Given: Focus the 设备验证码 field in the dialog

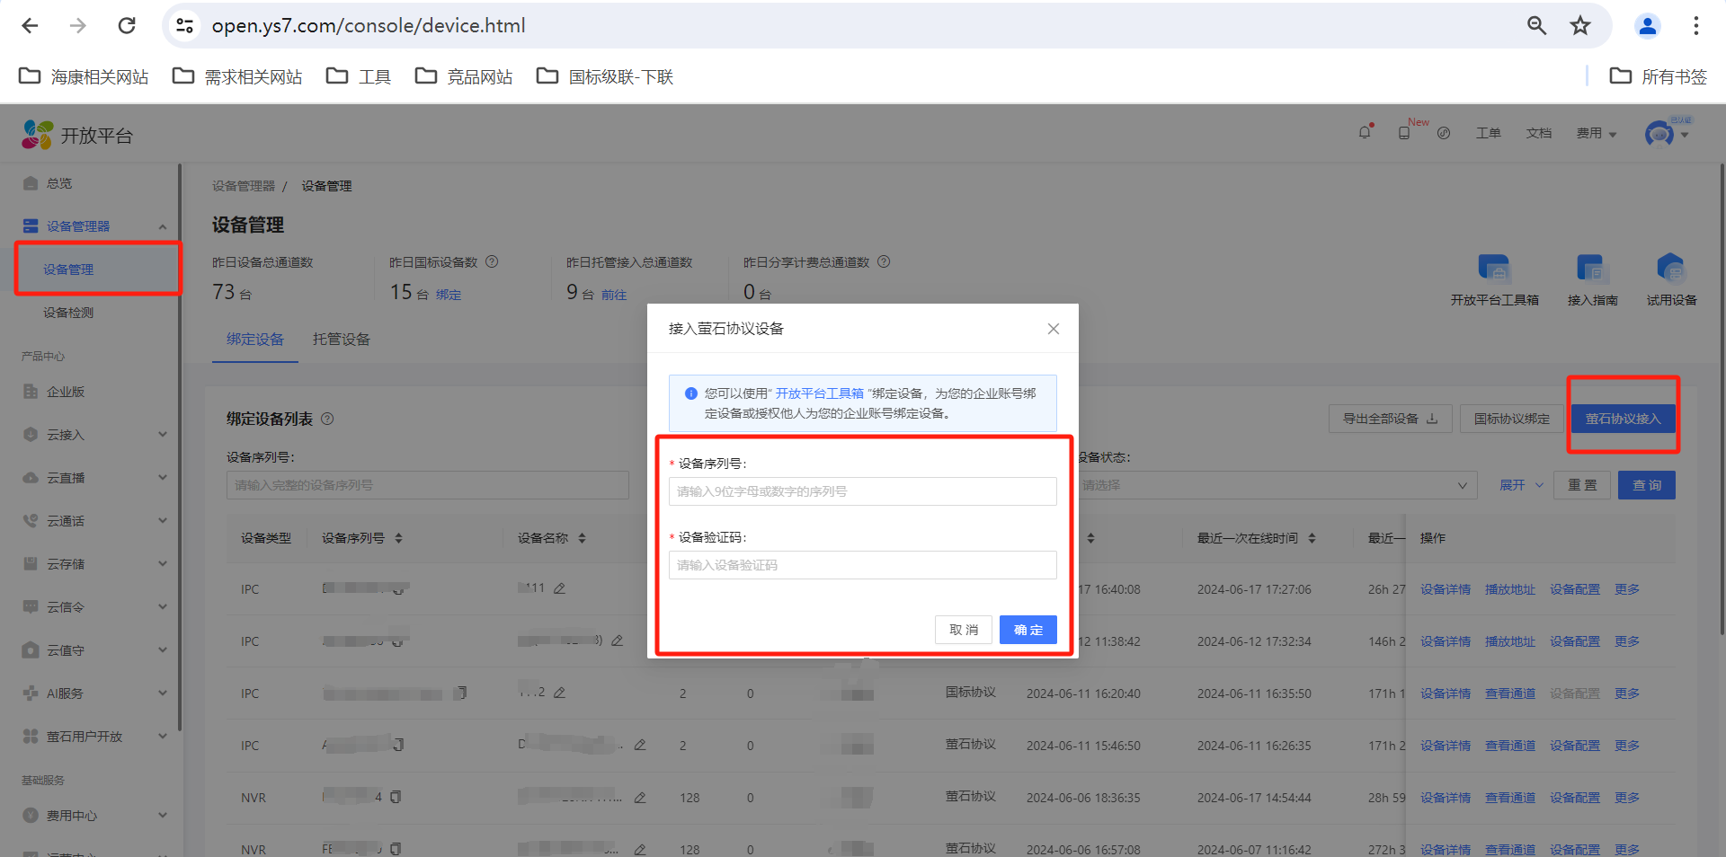Looking at the screenshot, I should click(x=863, y=565).
